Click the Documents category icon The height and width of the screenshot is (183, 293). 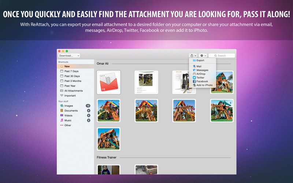pyautogui.click(x=62, y=111)
